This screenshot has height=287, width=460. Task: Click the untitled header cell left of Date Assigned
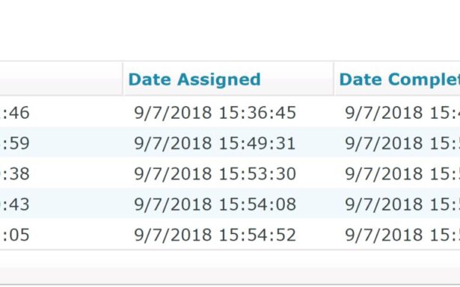point(61,78)
